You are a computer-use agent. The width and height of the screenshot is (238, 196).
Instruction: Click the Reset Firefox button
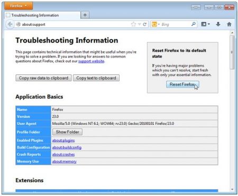[182, 84]
